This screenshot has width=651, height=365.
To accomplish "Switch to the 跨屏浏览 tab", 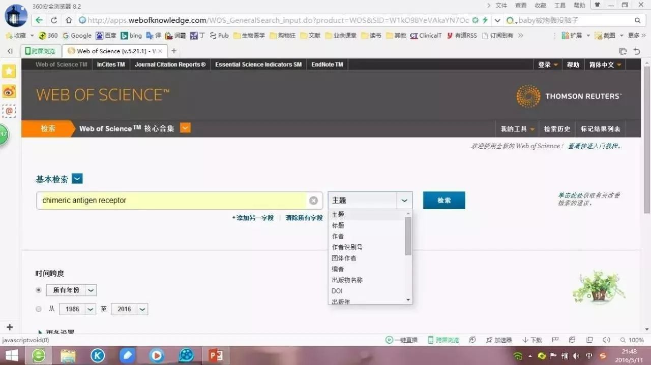I will tap(40, 51).
